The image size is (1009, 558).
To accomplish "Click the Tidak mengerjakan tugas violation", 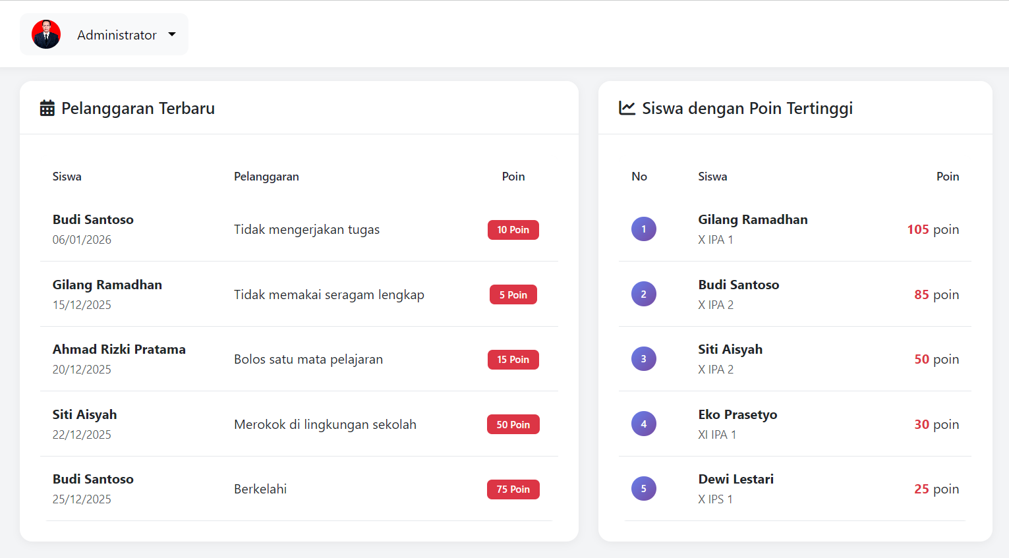I will [307, 229].
